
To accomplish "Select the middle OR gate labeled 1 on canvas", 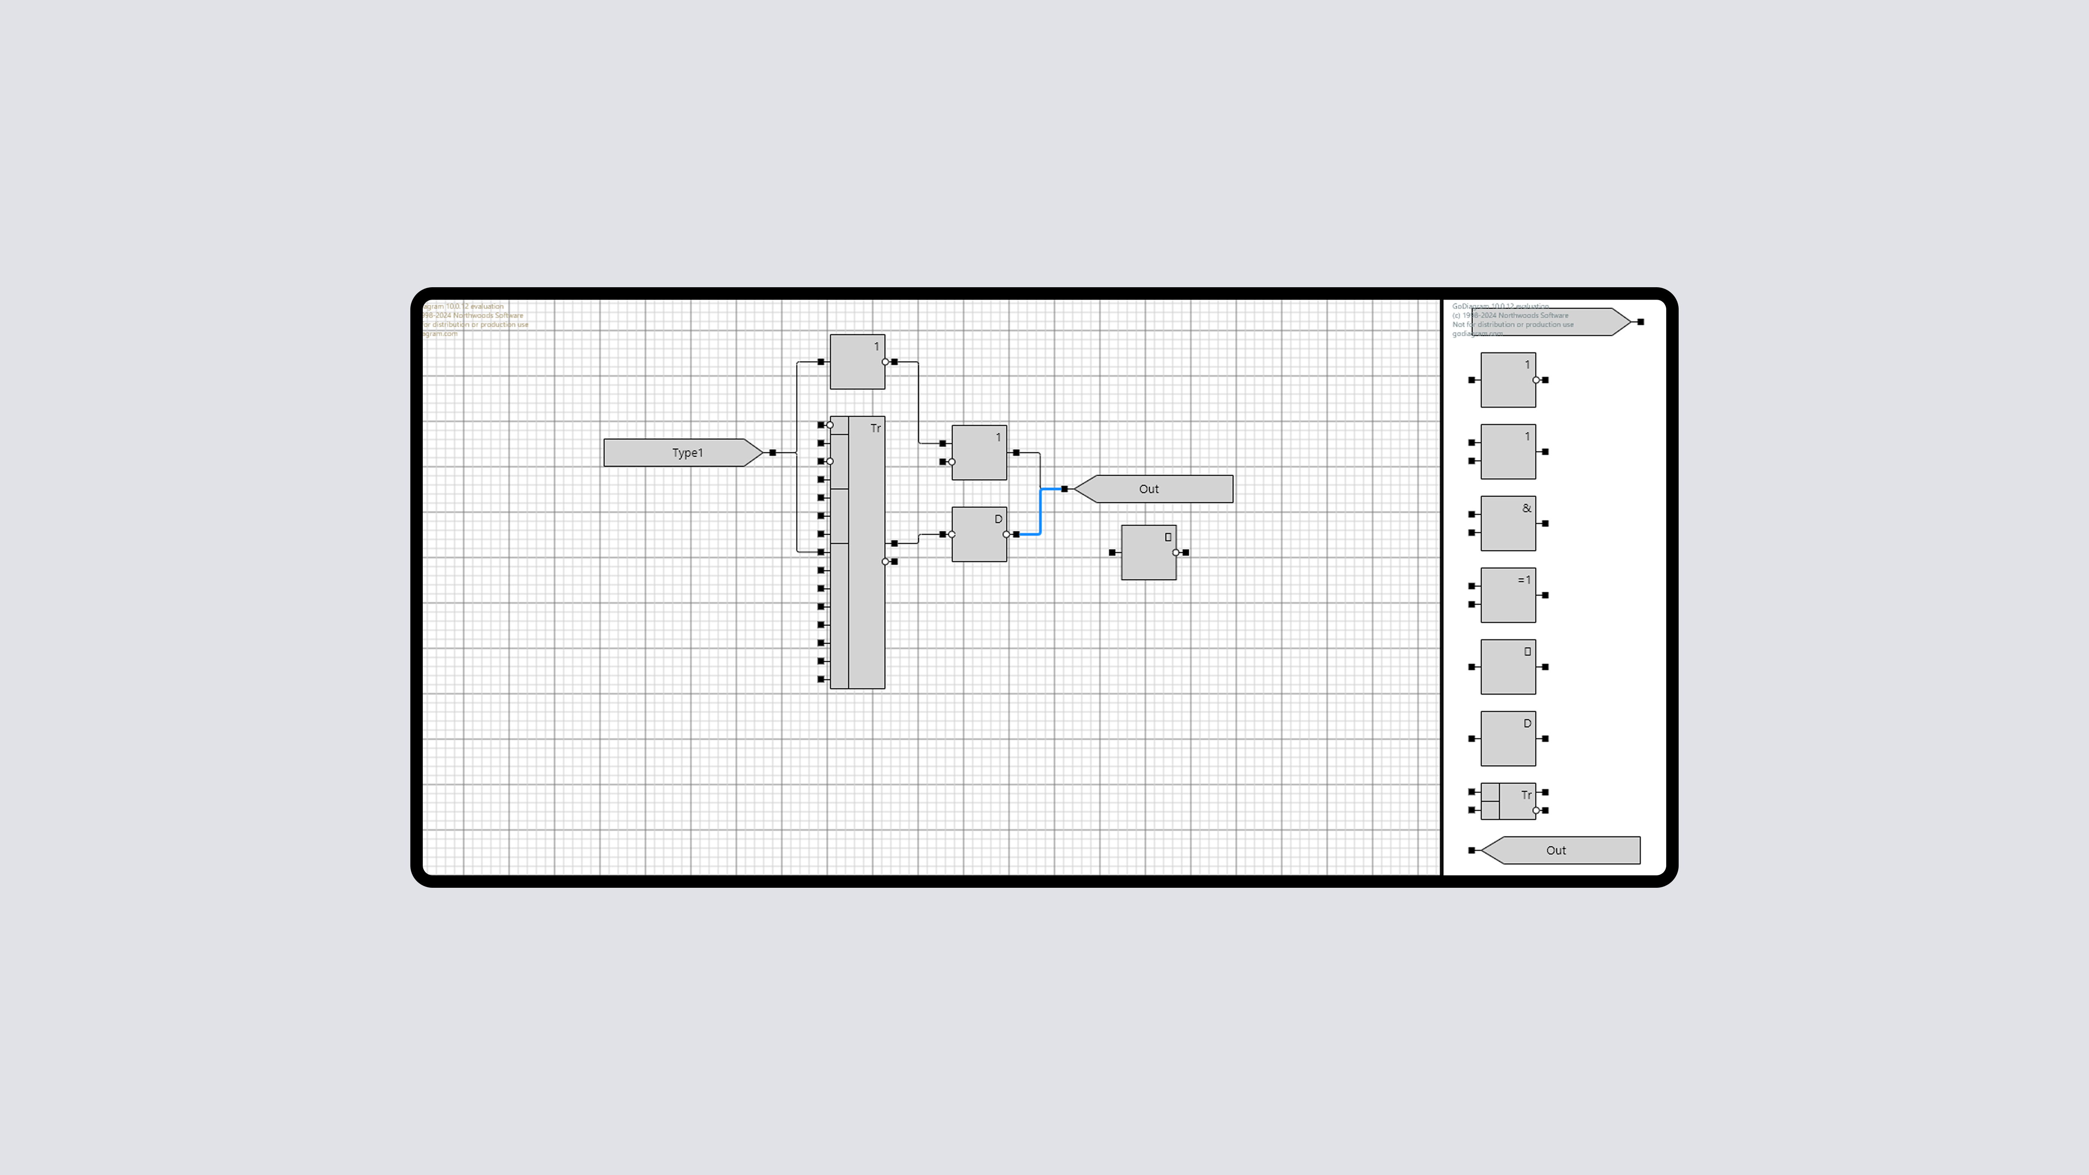I will [979, 453].
